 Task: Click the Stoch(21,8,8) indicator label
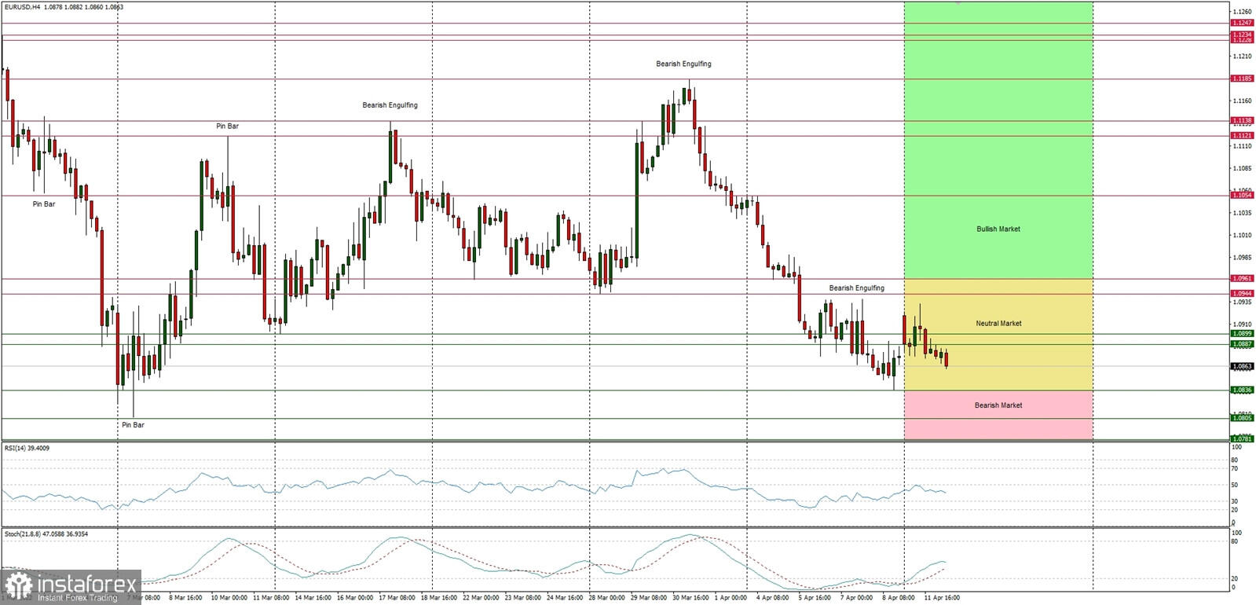[x=46, y=534]
